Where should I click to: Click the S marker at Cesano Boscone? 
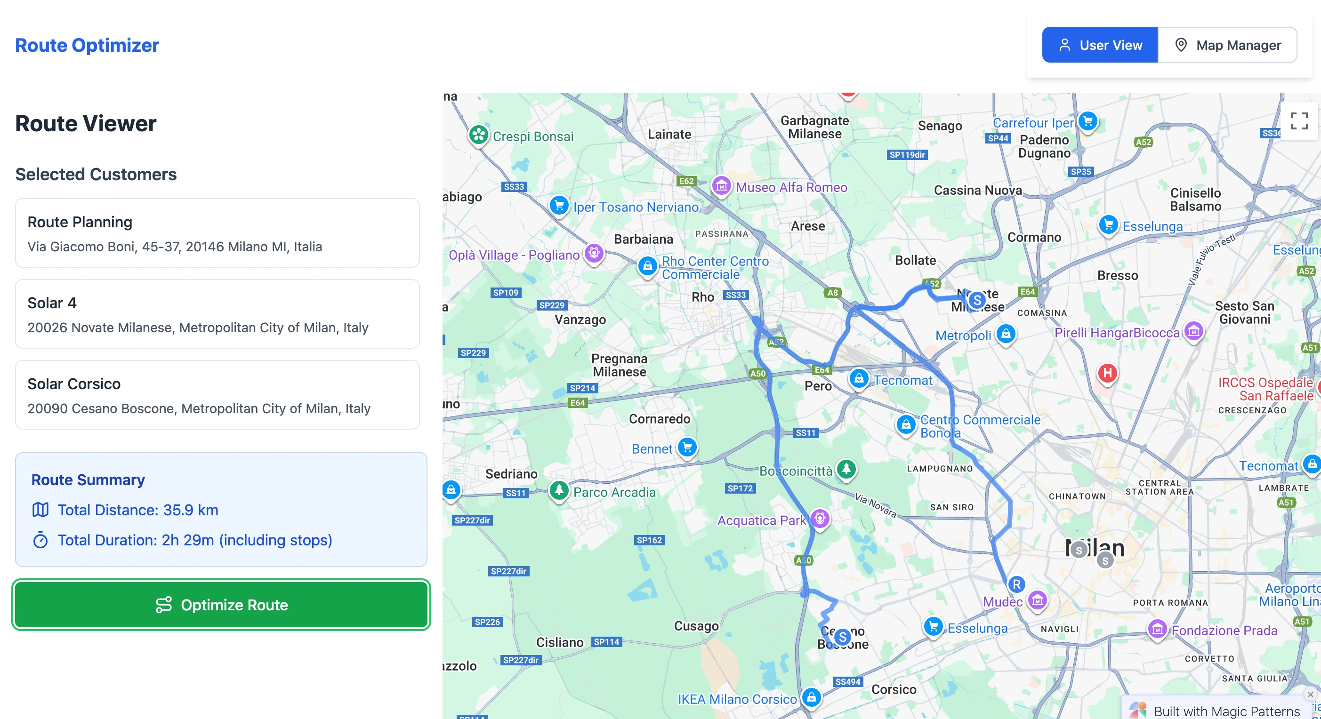(842, 637)
